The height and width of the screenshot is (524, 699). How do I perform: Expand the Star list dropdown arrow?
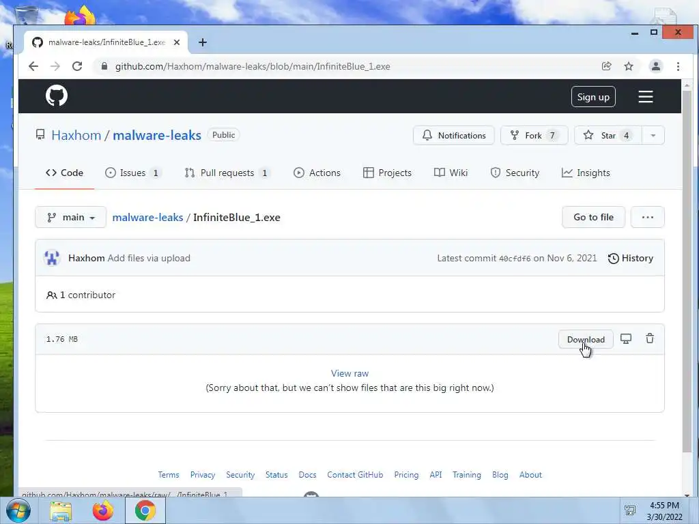click(x=653, y=136)
